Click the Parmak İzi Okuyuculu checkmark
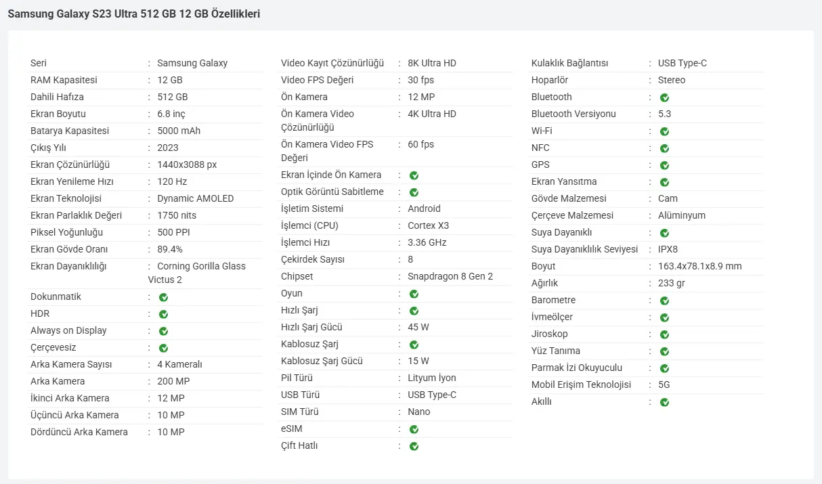822x484 pixels. pos(664,368)
